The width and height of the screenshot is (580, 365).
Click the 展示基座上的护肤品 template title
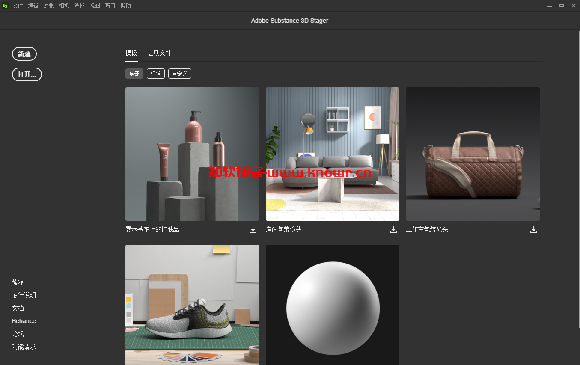(x=152, y=230)
